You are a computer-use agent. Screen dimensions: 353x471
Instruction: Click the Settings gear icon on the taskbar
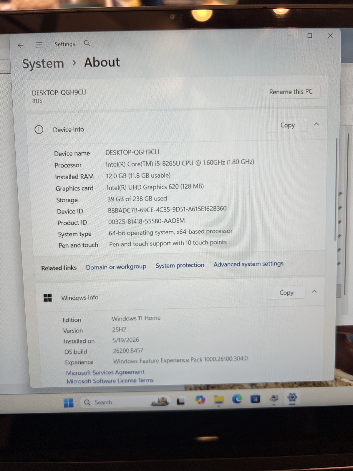pyautogui.click(x=292, y=398)
